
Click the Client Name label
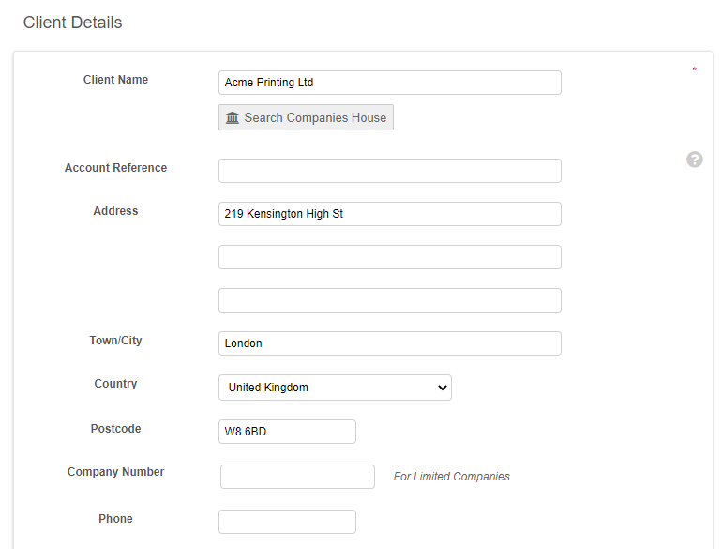click(115, 80)
